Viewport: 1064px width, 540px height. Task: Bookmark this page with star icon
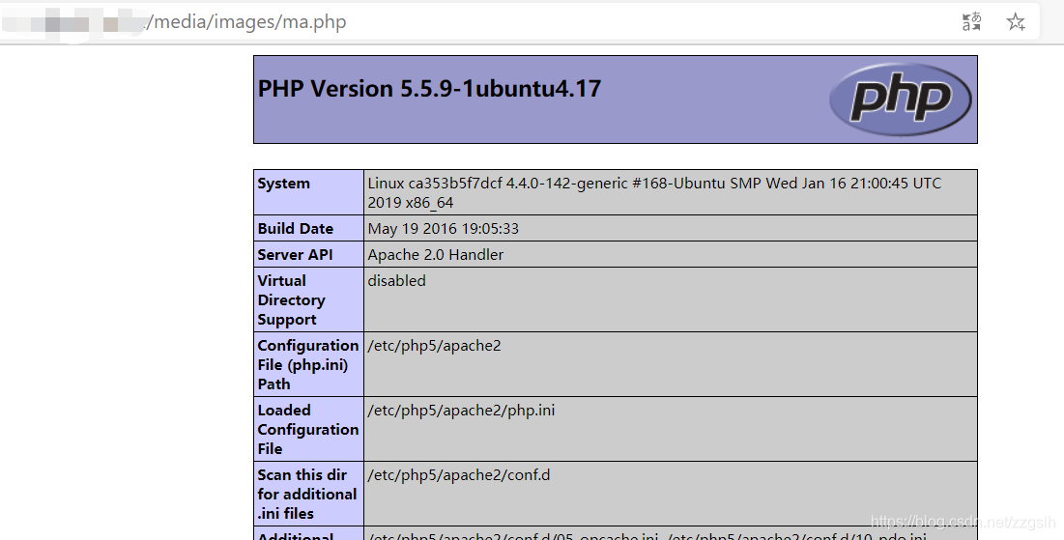click(1016, 21)
